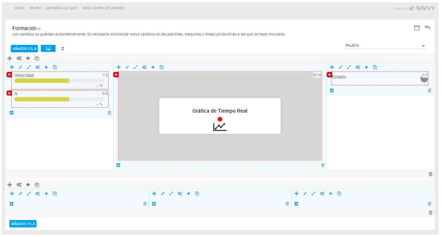The width and height of the screenshot is (442, 237).
Task: Shrink the Estado column
Action: (340, 67)
